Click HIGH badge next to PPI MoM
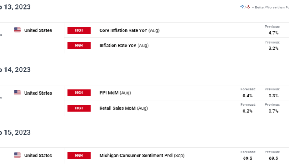Image resolution: width=289 pixels, height=166 pixels. click(79, 93)
